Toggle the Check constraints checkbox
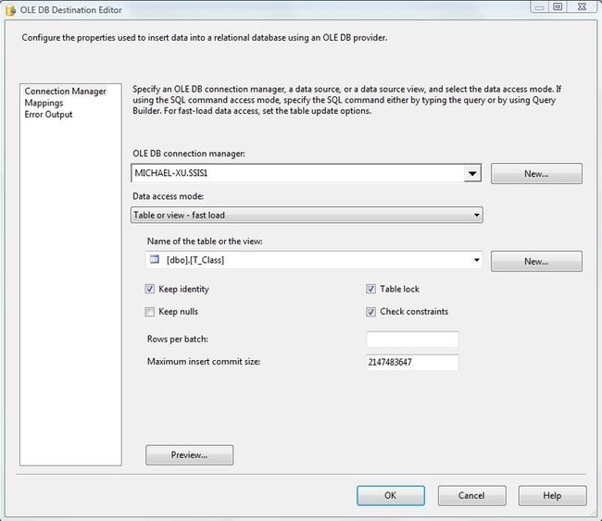This screenshot has width=602, height=521. click(370, 312)
